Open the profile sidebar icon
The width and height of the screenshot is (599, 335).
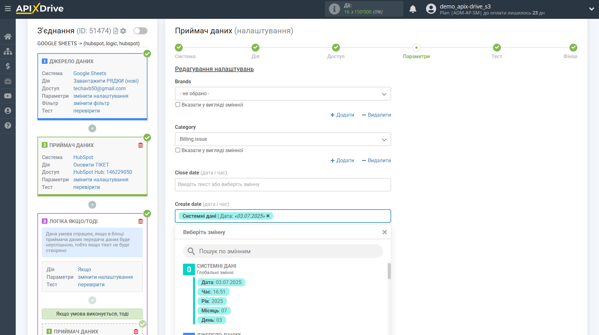[8, 111]
